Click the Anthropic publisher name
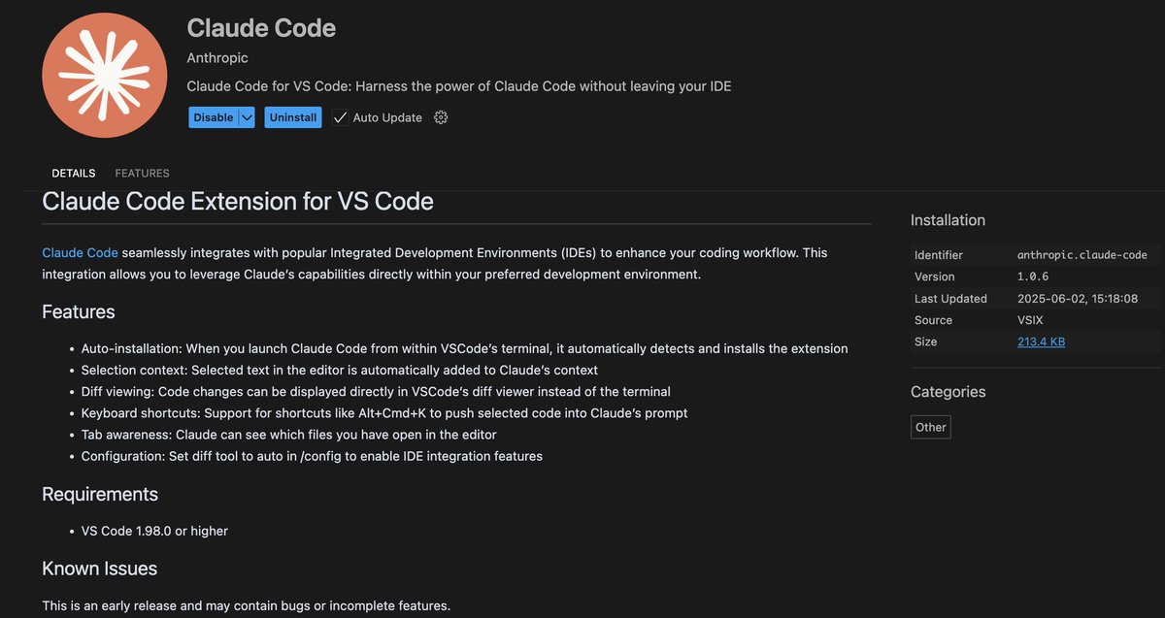1165x618 pixels. [219, 58]
